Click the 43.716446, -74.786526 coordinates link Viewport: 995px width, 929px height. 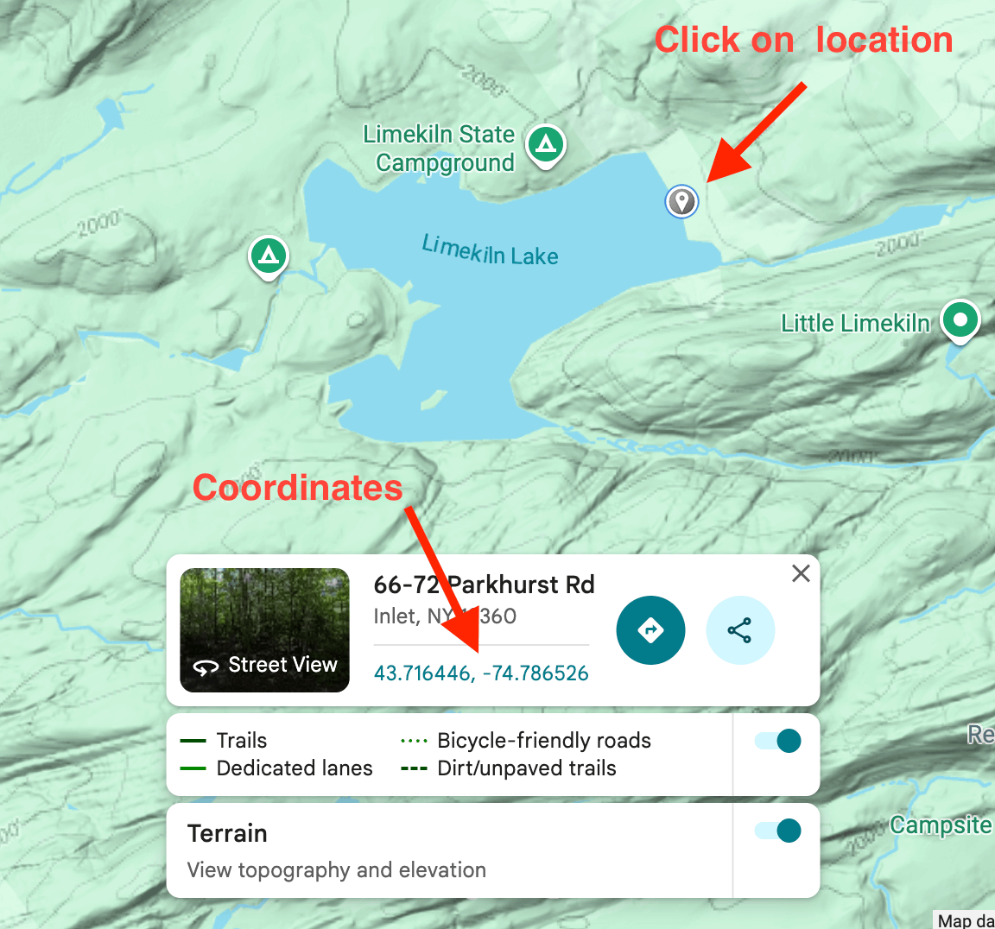(481, 673)
